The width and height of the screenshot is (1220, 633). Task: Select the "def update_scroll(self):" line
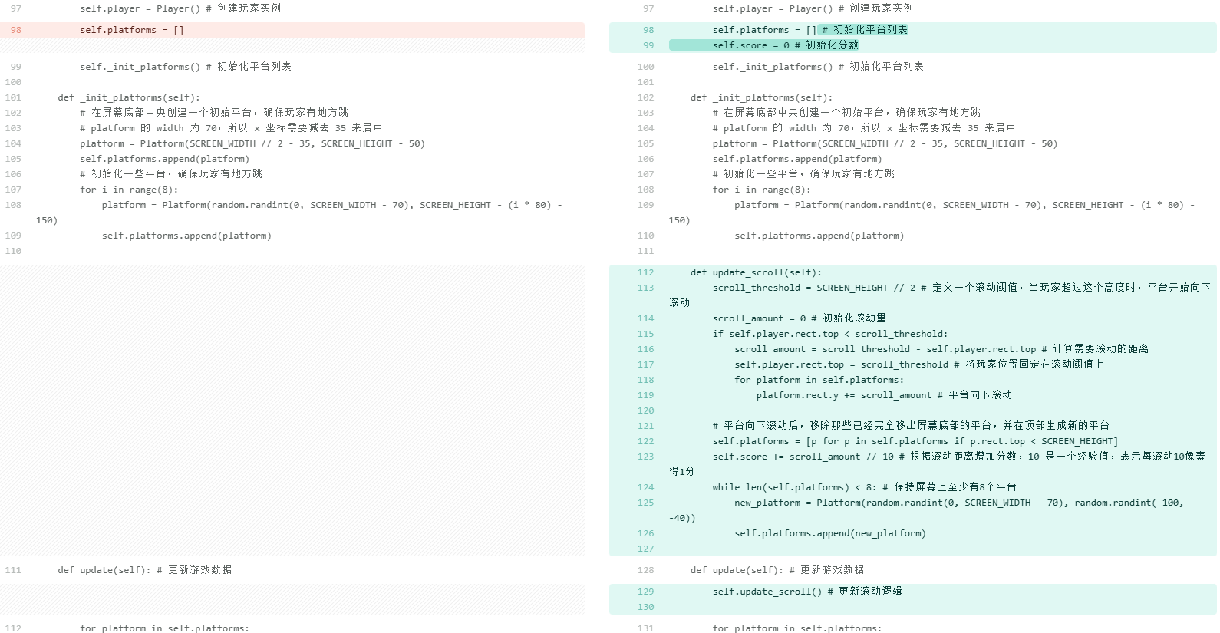(x=755, y=272)
